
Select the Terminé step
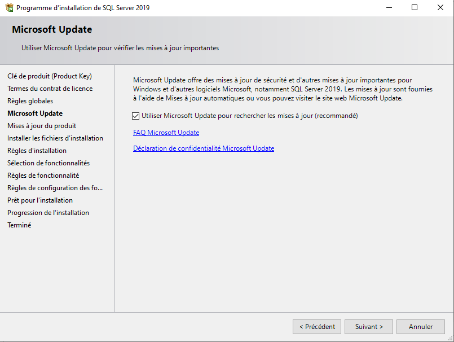19,225
